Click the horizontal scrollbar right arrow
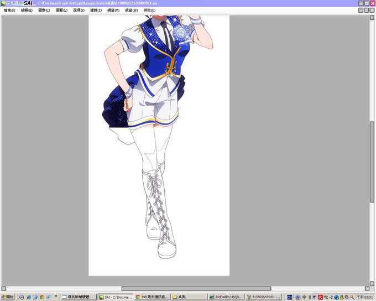 click(x=367, y=288)
